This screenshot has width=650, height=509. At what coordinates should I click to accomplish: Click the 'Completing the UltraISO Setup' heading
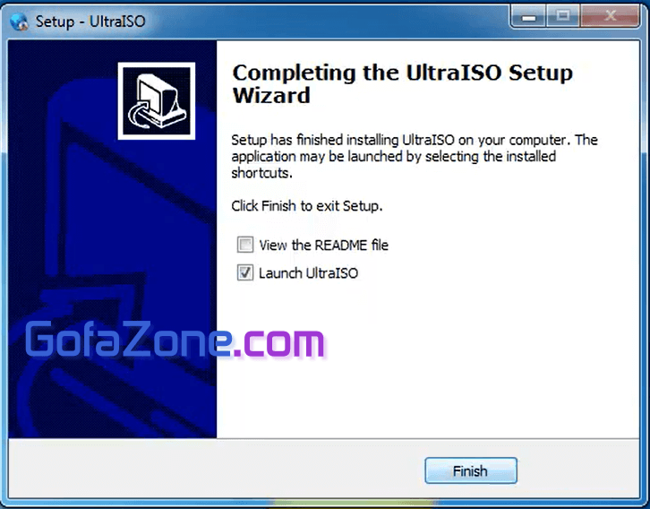[403, 73]
